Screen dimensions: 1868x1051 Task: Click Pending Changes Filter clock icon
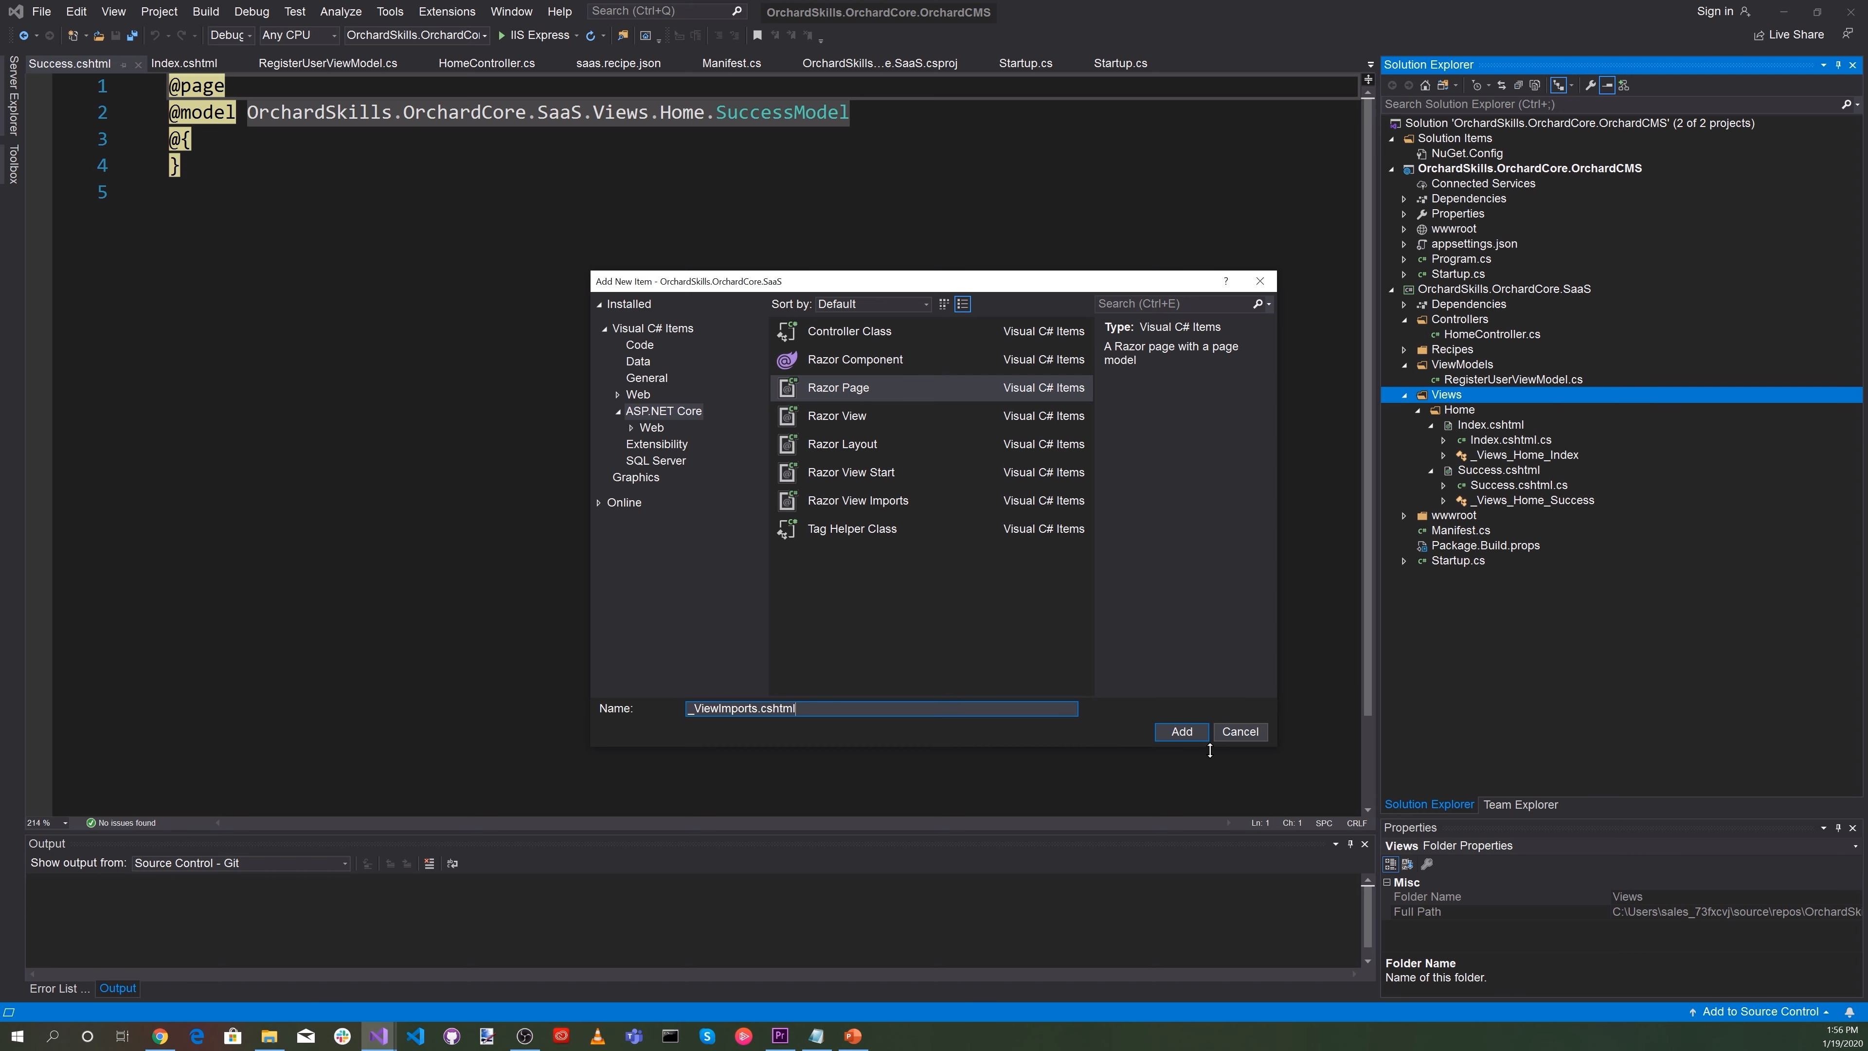point(1476,86)
